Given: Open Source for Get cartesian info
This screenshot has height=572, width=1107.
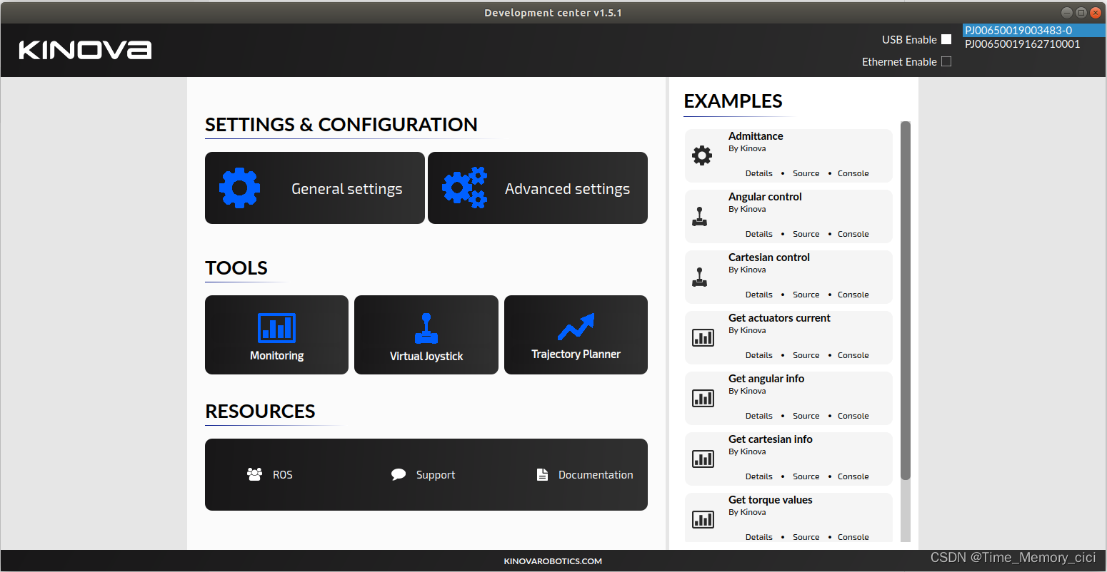Looking at the screenshot, I should click(806, 476).
